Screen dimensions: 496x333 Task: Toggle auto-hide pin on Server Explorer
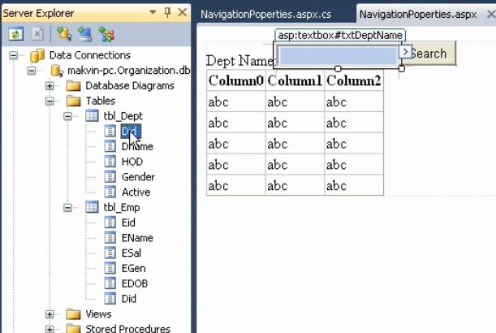[167, 13]
